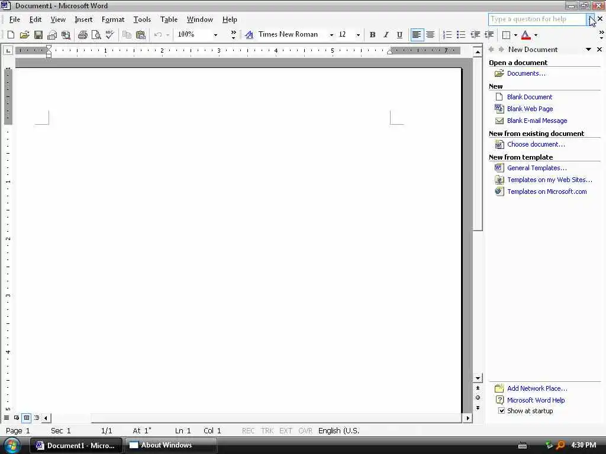Open the Documents... link

526,73
